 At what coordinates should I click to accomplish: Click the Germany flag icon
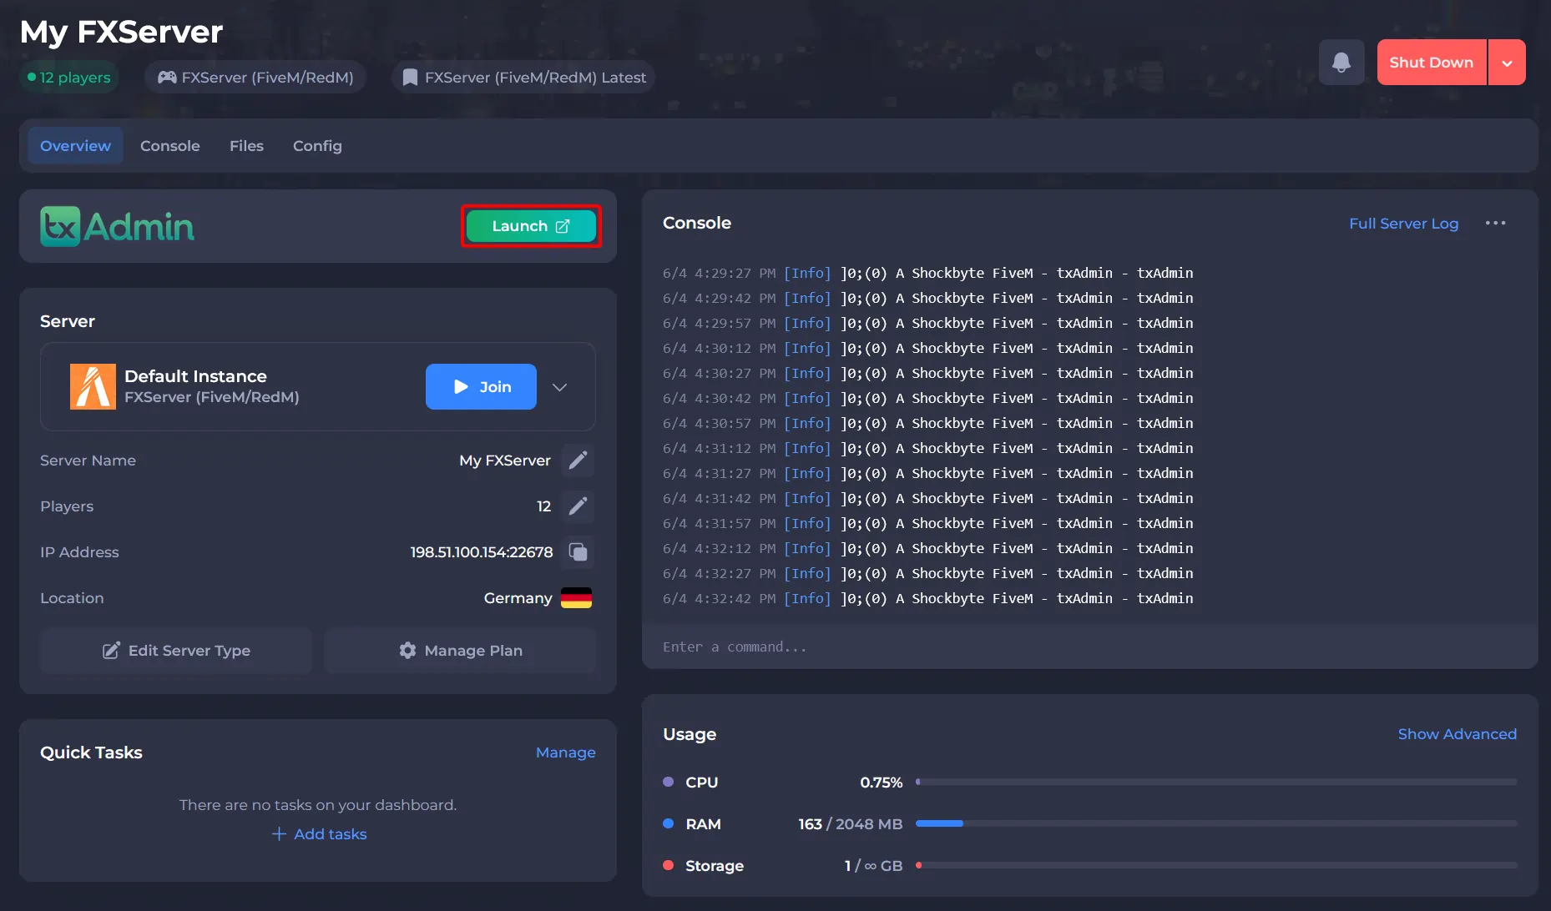[576, 598]
